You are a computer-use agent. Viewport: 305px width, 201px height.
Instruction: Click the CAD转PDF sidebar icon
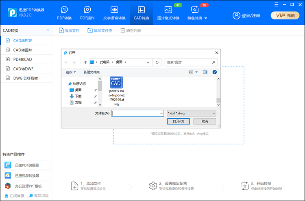[x=8, y=40]
